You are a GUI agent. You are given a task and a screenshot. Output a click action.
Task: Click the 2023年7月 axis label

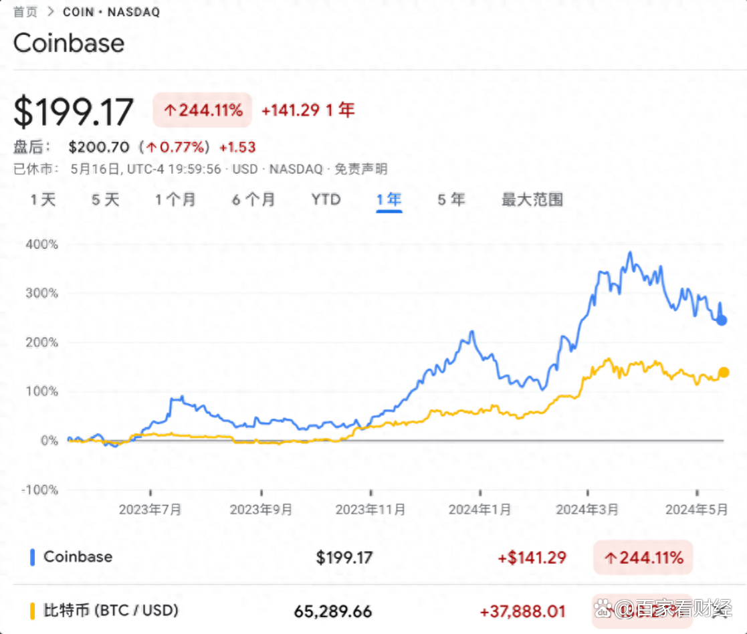(150, 510)
